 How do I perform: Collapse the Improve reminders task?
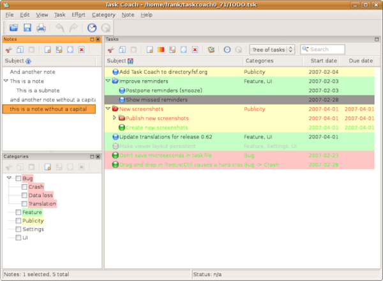point(108,82)
